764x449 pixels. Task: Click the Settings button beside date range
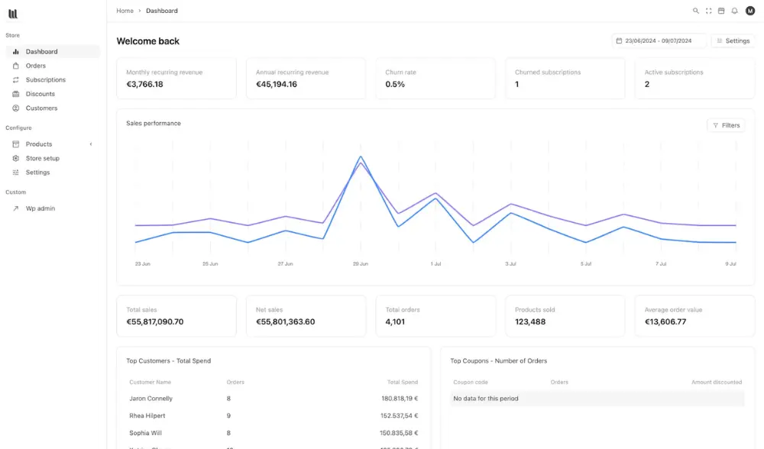click(x=733, y=40)
